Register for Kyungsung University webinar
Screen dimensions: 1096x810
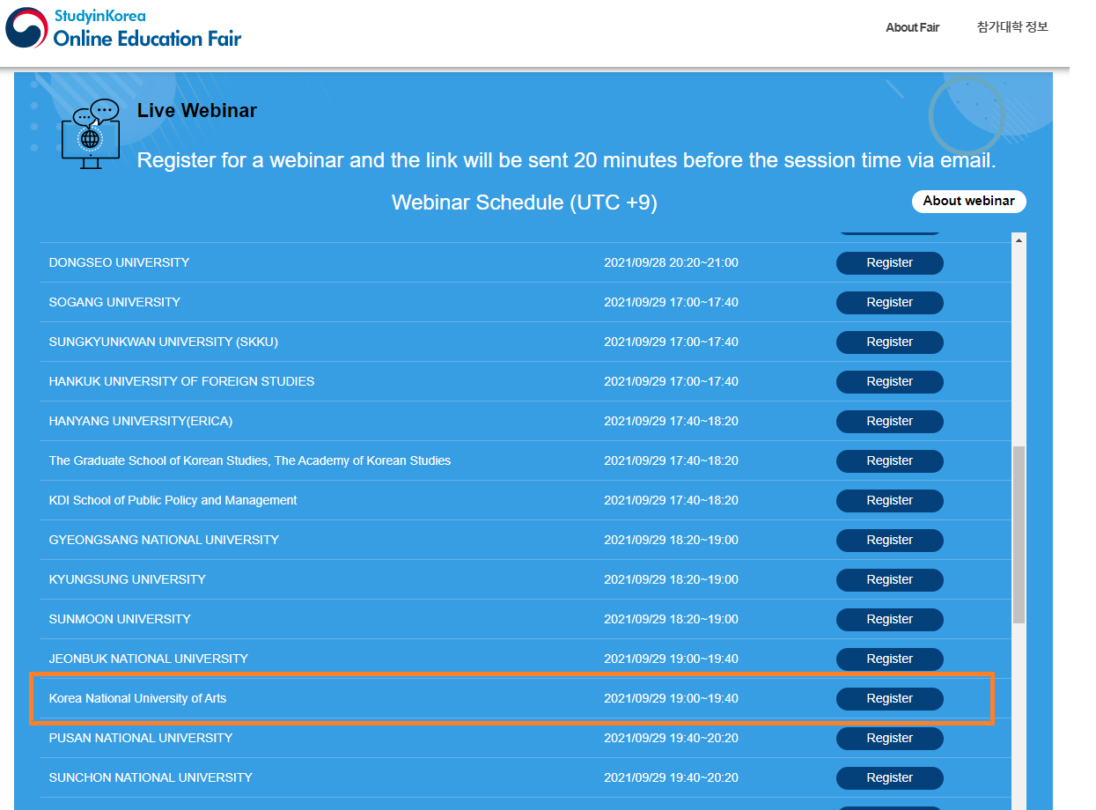pos(889,580)
